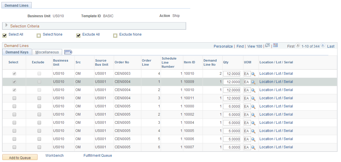Open Location / Lot / Serial for item 10009

pyautogui.click(x=276, y=82)
